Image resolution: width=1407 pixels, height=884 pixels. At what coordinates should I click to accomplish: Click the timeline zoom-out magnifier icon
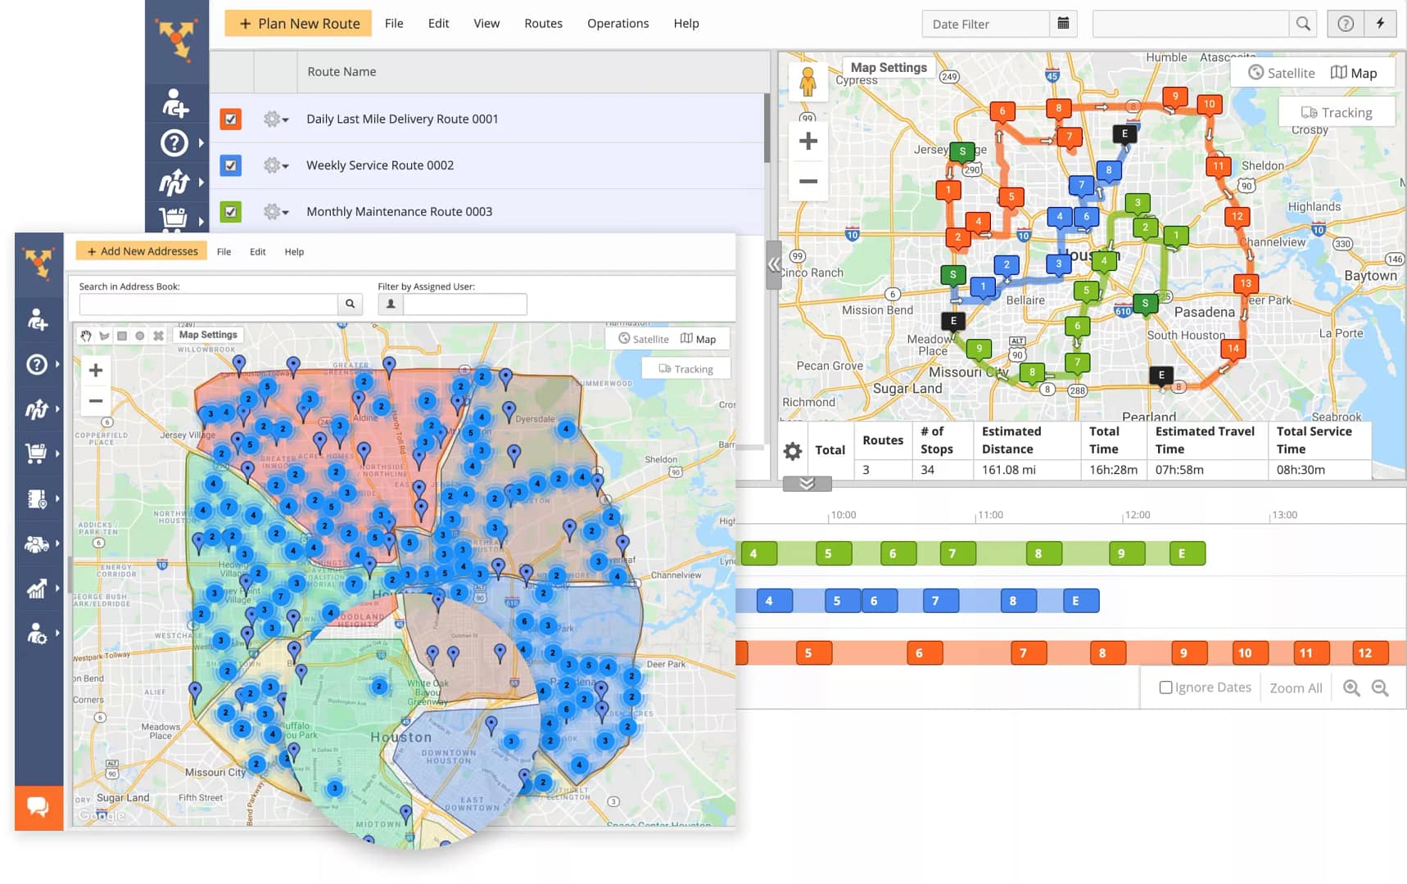[x=1380, y=688]
